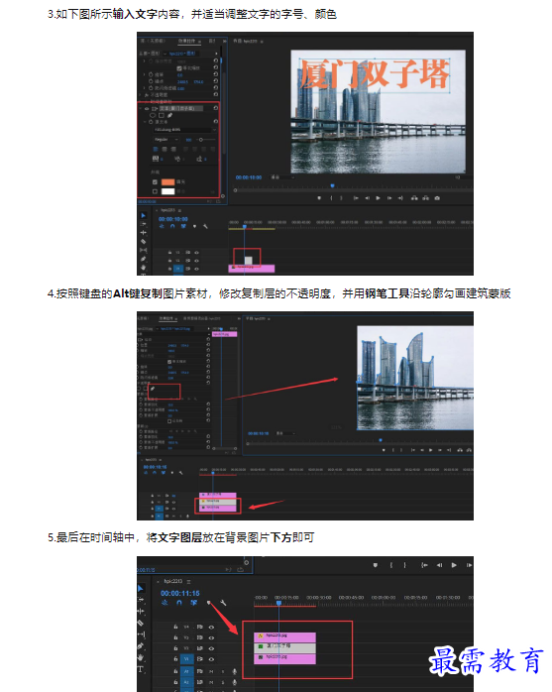Switch to Effect Controls tab in step 3
Image resolution: width=552 pixels, height=692 pixels.
tap(187, 41)
